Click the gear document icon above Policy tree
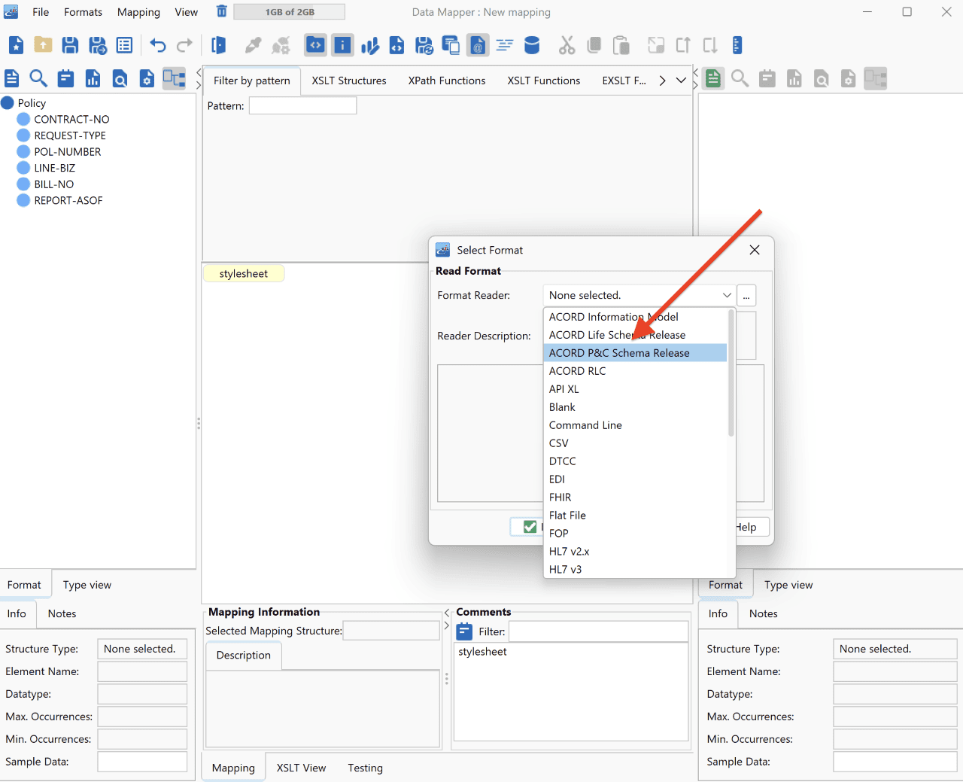Viewport: 963px width, 782px height. (x=147, y=78)
